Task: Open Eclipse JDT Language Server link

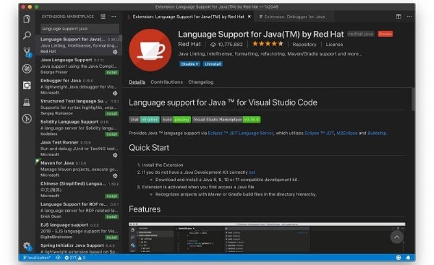Action: [240, 133]
